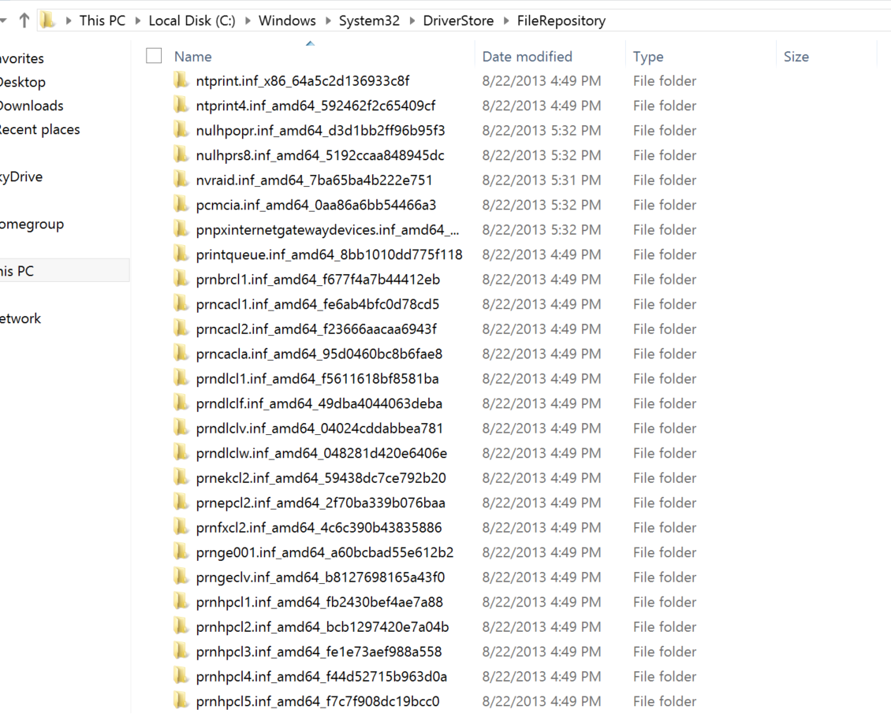
Task: Select the prnhpcl1.inf_amd64_fb2430bef4ae7a88 folder row
Action: point(319,602)
